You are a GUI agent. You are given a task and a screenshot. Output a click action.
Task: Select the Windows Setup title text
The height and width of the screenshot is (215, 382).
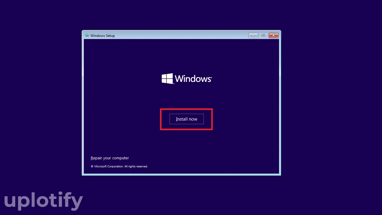coord(103,36)
